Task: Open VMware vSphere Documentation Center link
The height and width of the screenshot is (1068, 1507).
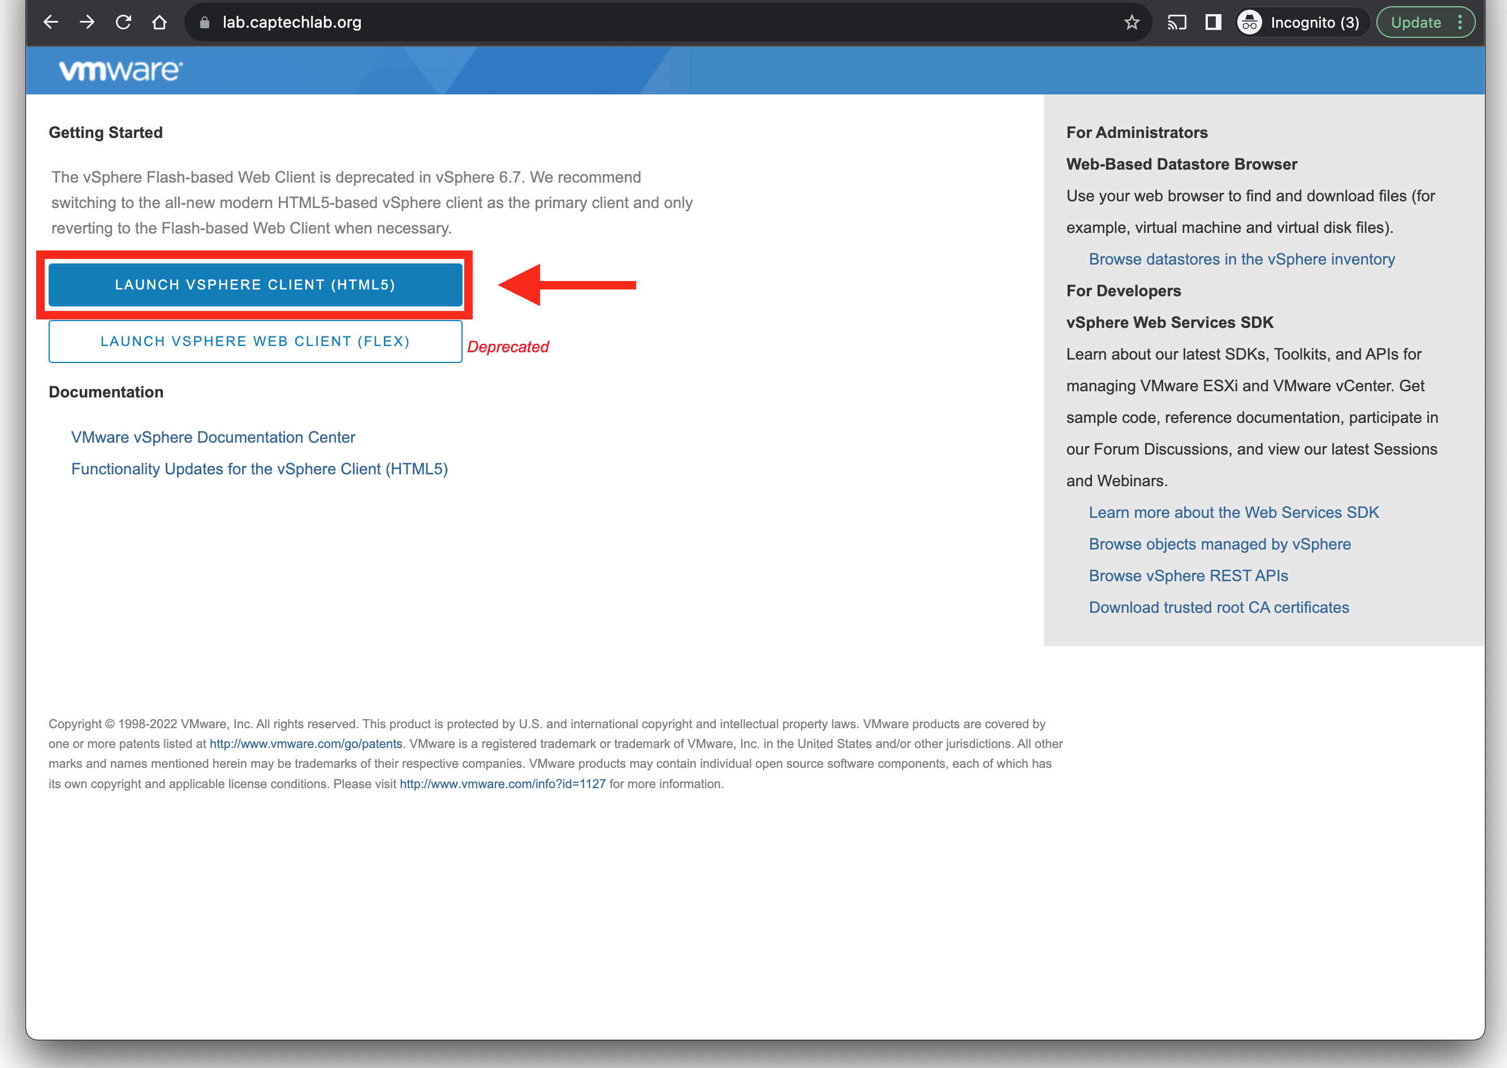Action: 213,438
